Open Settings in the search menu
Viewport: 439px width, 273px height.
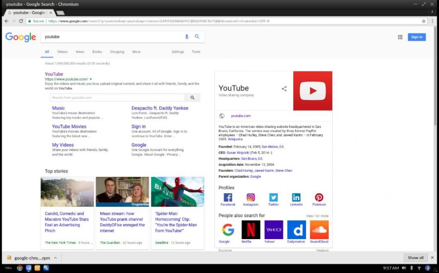point(178,52)
